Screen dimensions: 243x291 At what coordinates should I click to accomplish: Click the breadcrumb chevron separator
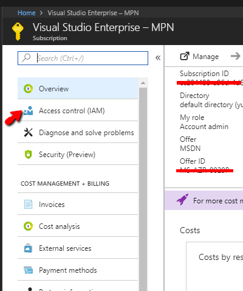point(41,13)
